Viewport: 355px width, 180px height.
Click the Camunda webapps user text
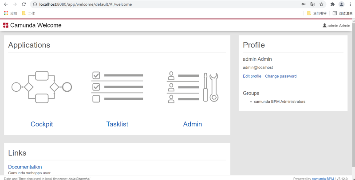click(29, 173)
